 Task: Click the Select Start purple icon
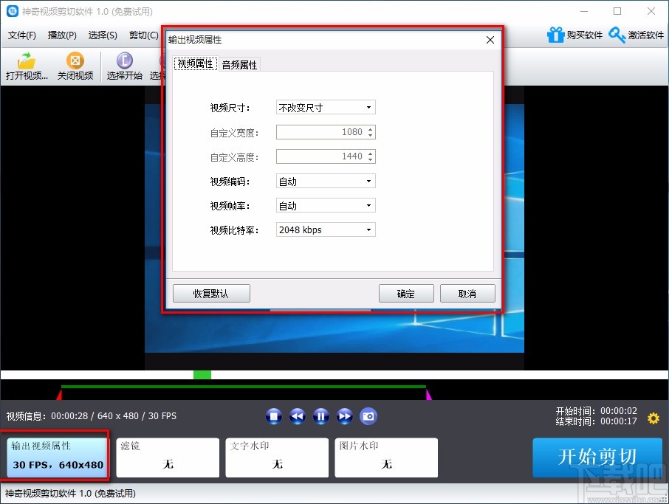[125, 61]
